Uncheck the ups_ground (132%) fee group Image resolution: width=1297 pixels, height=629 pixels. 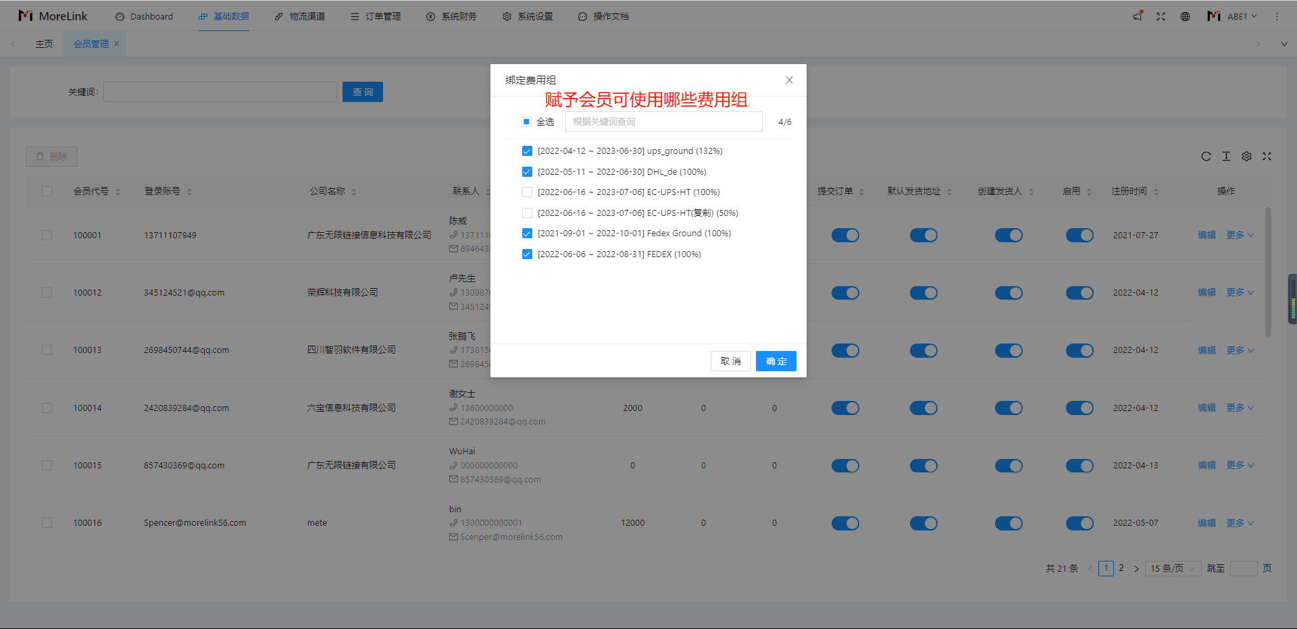tap(527, 151)
